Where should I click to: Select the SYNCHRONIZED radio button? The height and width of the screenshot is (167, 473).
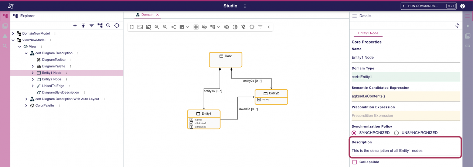[x=354, y=133]
